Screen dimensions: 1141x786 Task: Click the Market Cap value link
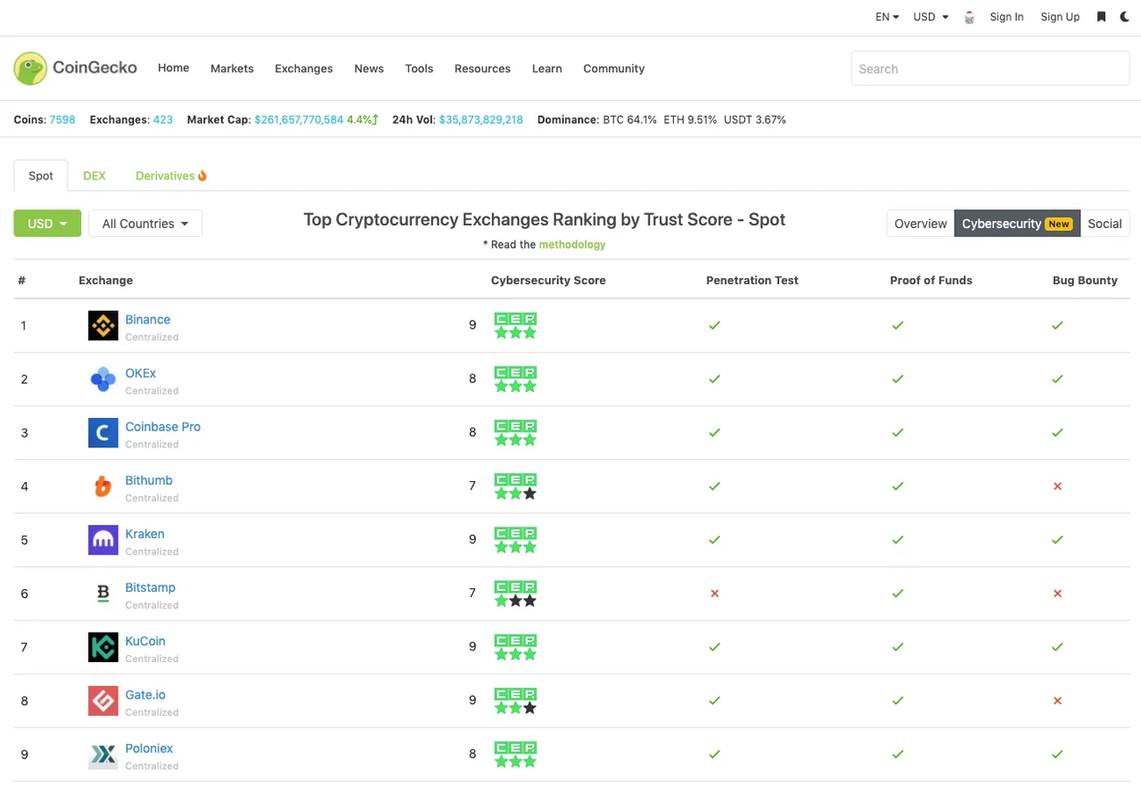coord(299,119)
